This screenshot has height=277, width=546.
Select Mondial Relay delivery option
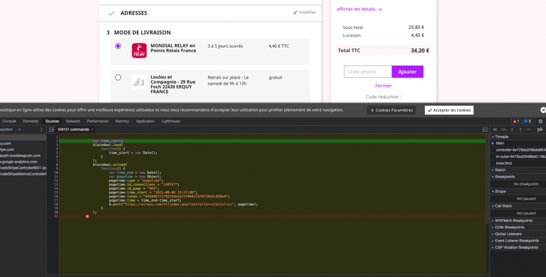[x=118, y=46]
